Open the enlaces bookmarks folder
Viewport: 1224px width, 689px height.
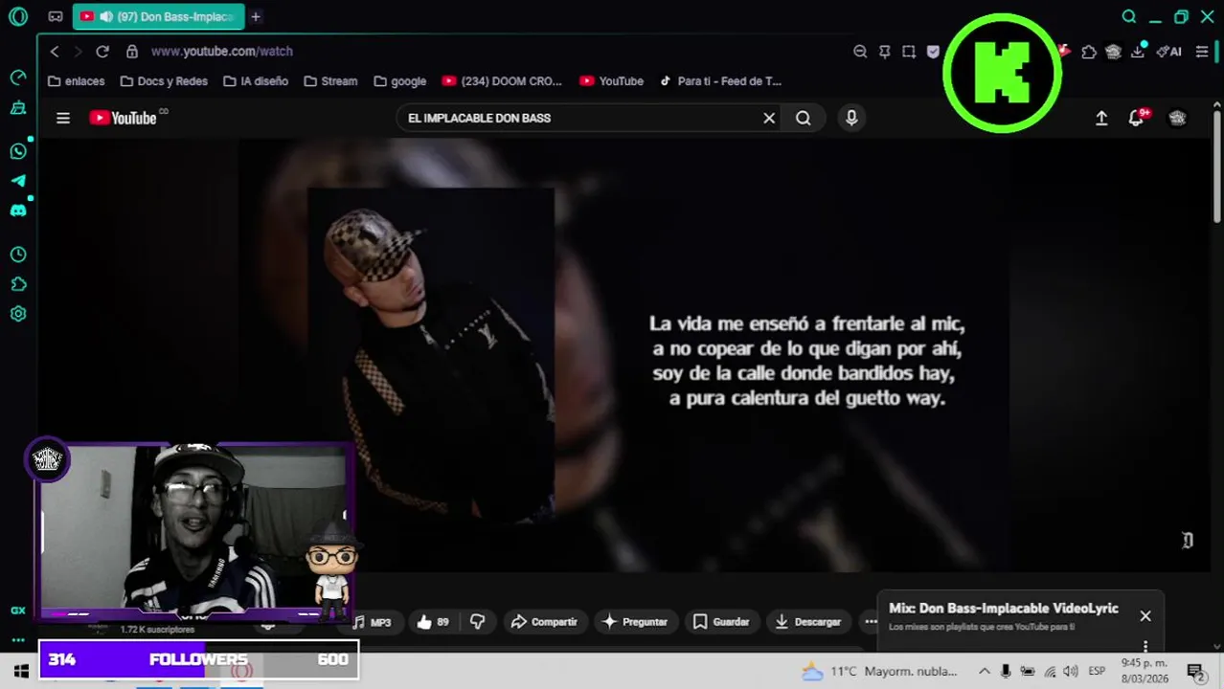(76, 81)
